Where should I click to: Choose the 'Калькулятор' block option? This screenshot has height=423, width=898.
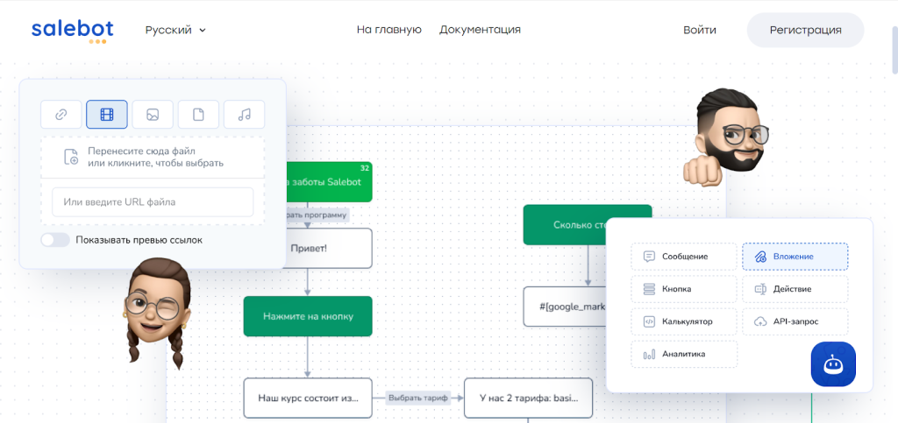pos(684,321)
